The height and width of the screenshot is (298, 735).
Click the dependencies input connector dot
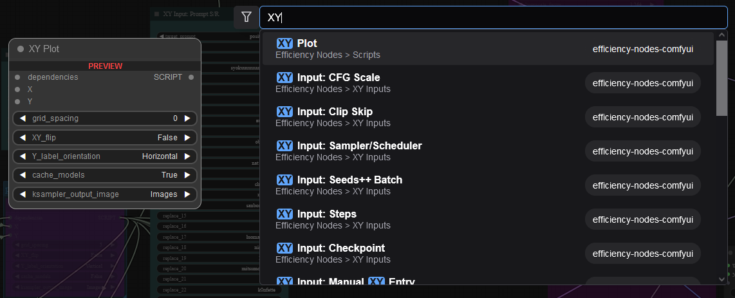click(17, 77)
